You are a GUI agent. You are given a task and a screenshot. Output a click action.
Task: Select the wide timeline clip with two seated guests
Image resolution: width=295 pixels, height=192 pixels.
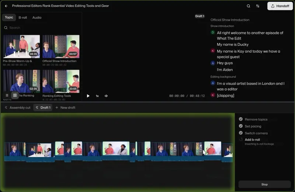tap(116, 151)
